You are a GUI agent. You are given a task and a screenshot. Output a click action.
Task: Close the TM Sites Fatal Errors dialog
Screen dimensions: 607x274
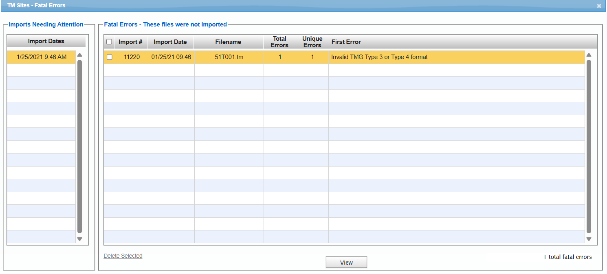tap(599, 6)
